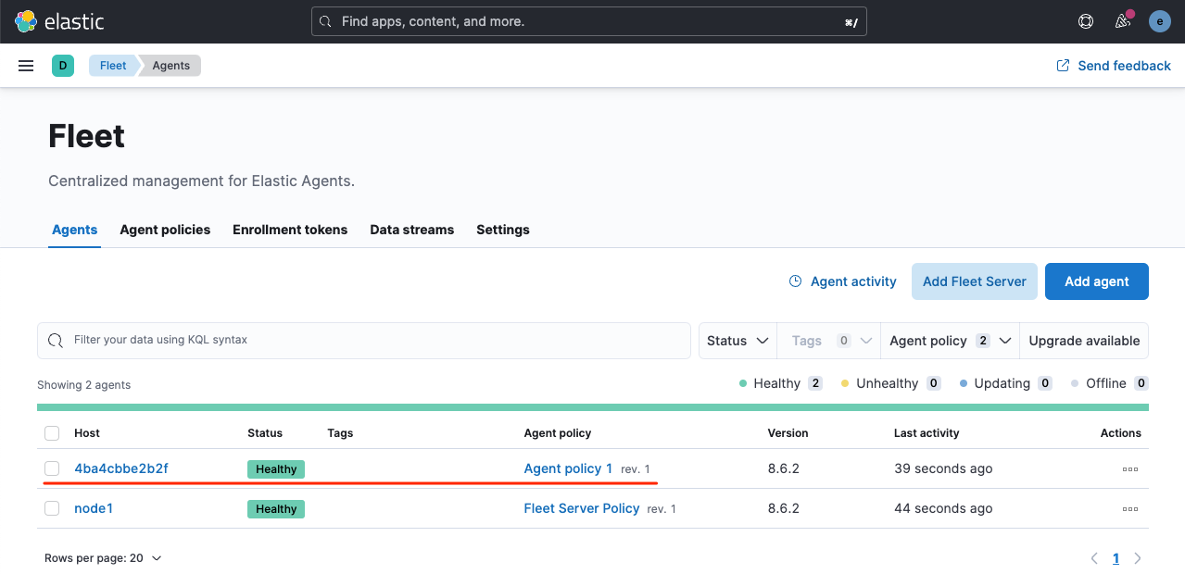
Task: Select all agents header checkbox
Action: pos(52,433)
